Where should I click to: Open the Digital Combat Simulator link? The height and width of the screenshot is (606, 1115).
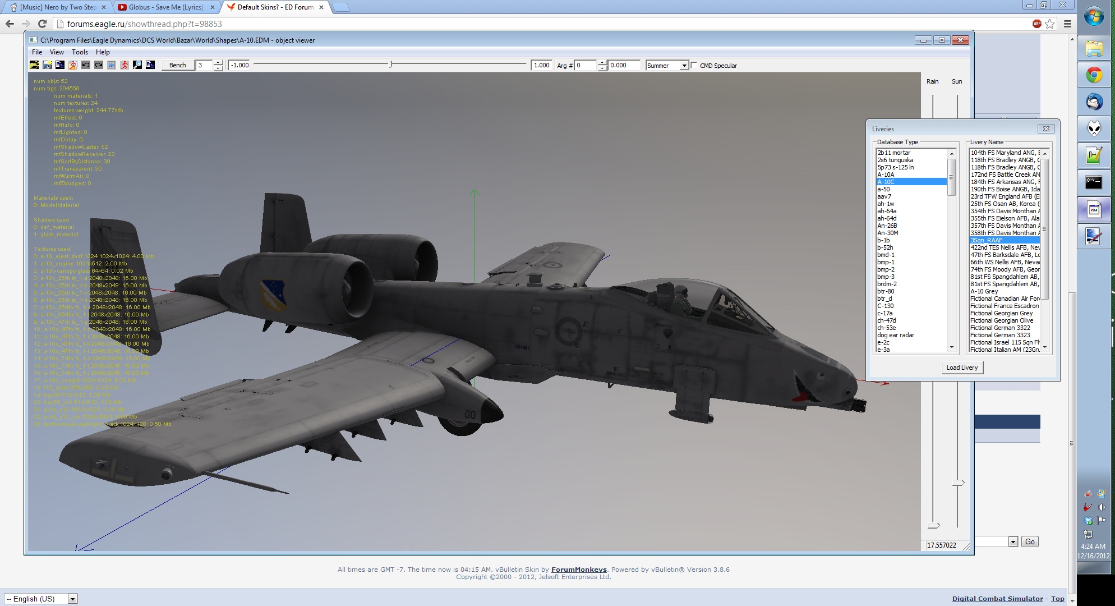pos(997,599)
